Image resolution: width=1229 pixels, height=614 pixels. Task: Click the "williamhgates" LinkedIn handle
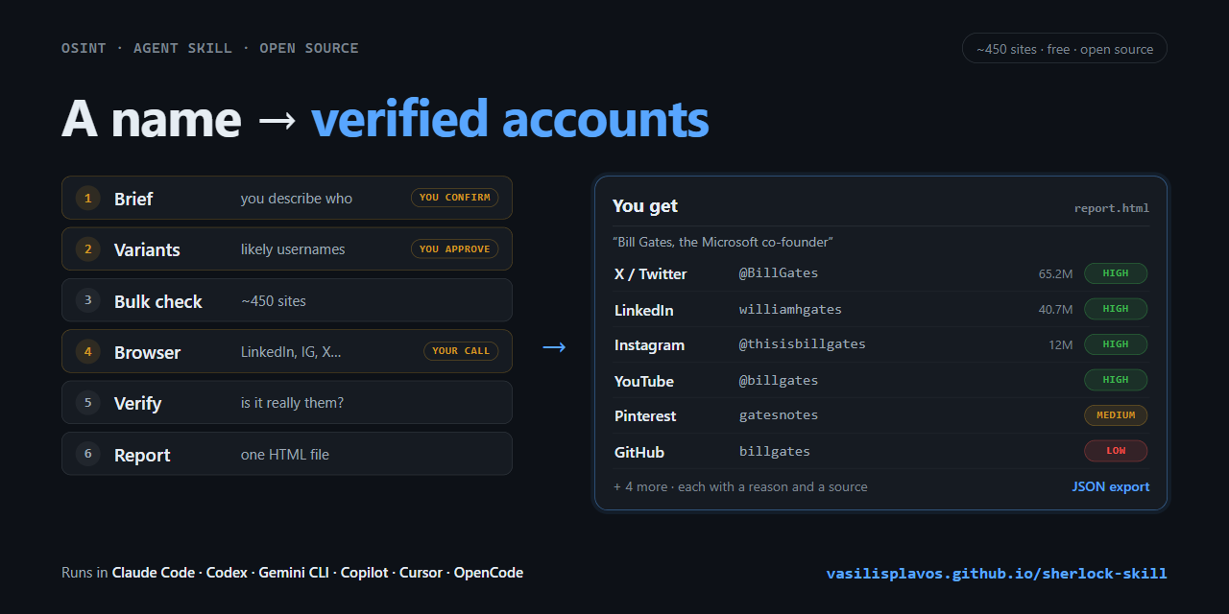coord(790,309)
